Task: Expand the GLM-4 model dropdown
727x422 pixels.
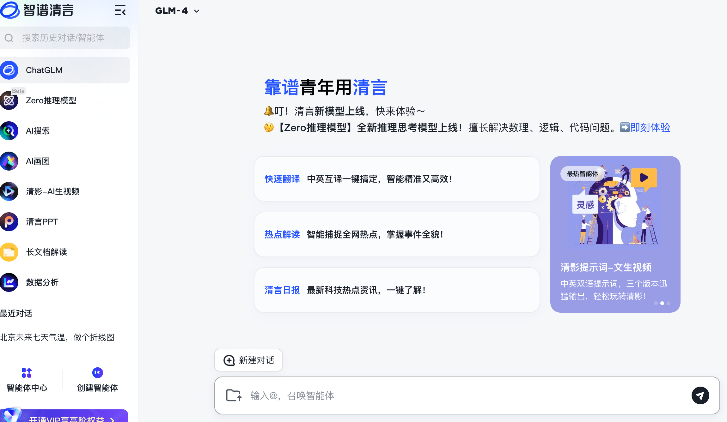Action: pyautogui.click(x=177, y=11)
